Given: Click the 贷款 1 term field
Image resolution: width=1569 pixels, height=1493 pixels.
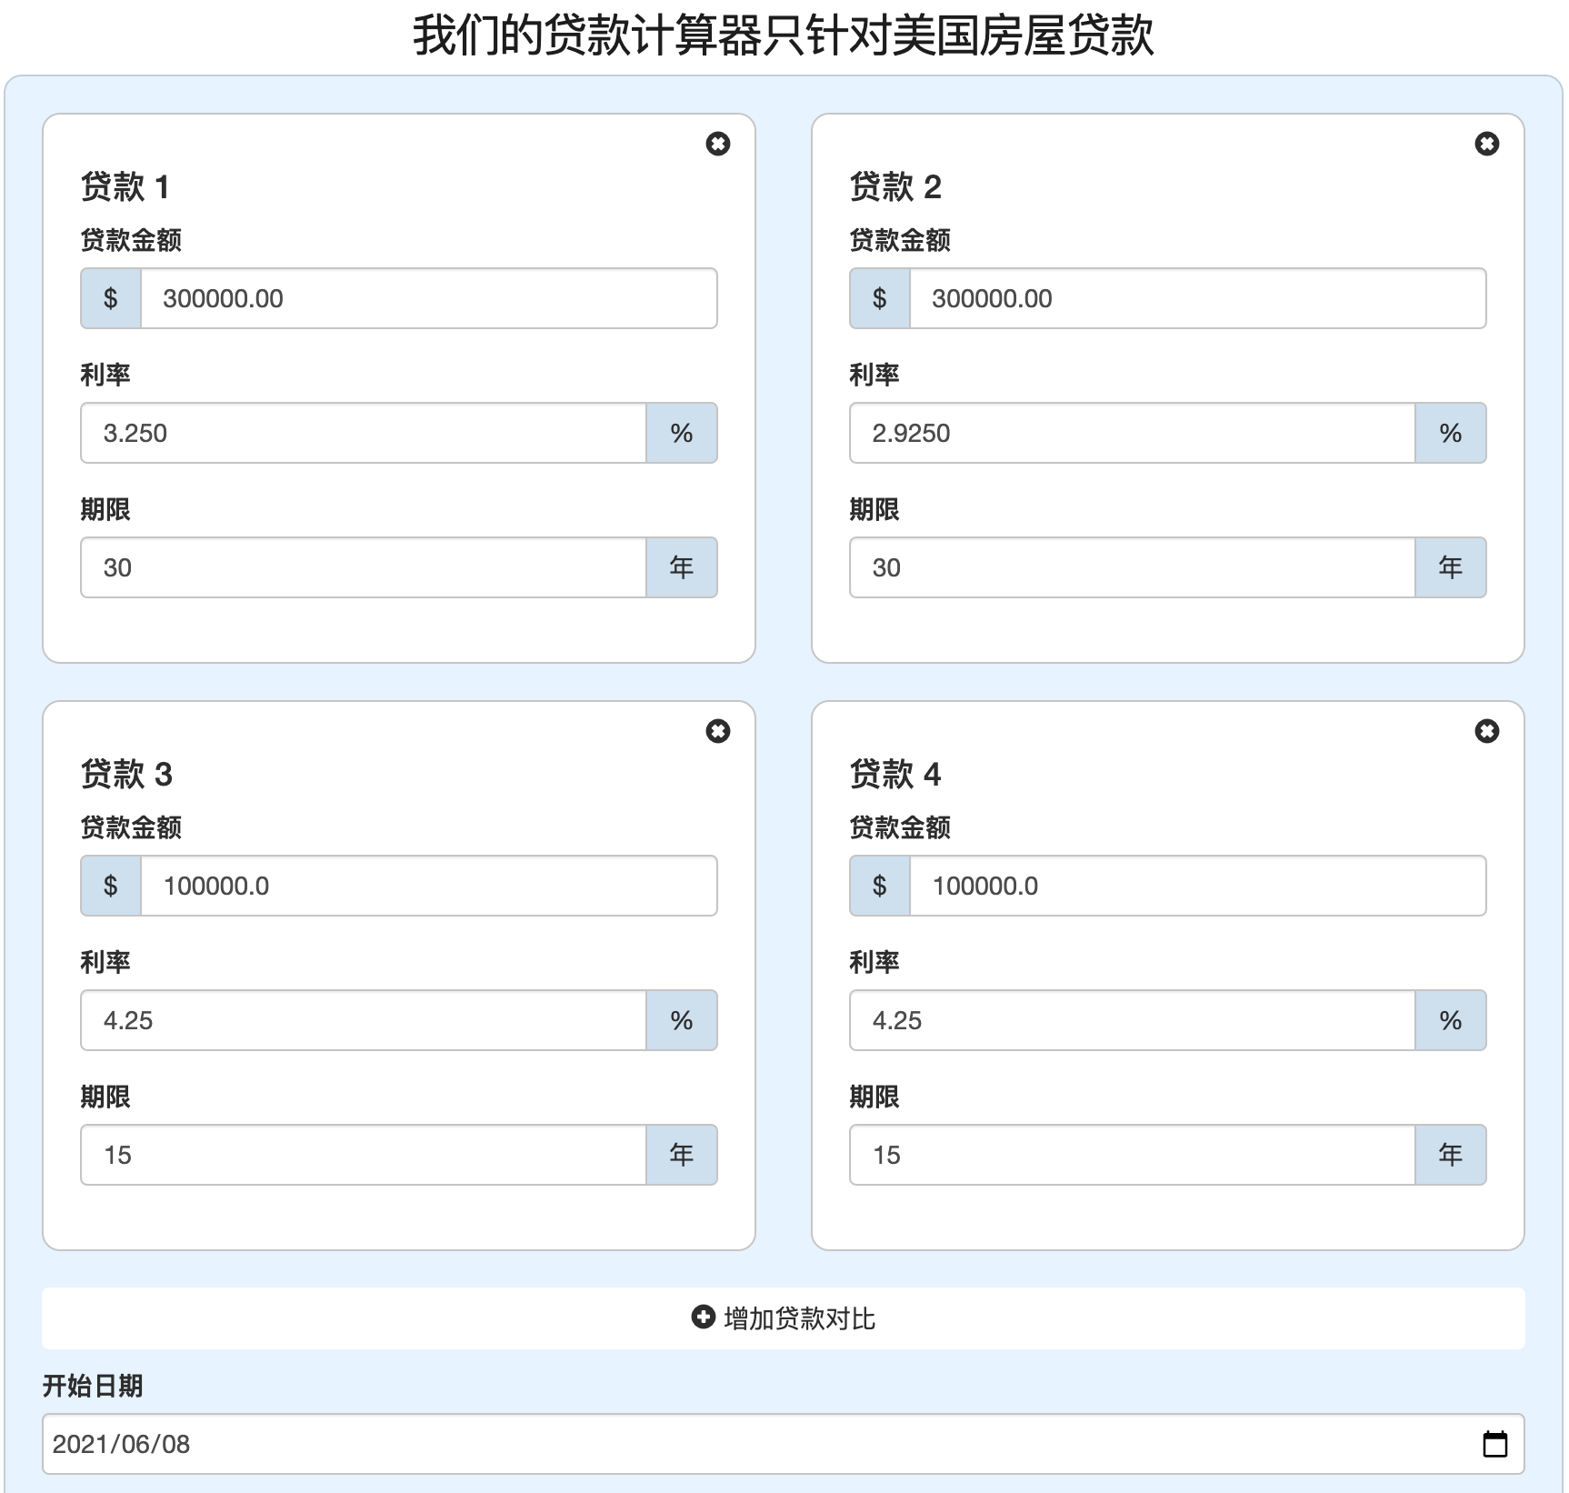Looking at the screenshot, I should (x=364, y=567).
